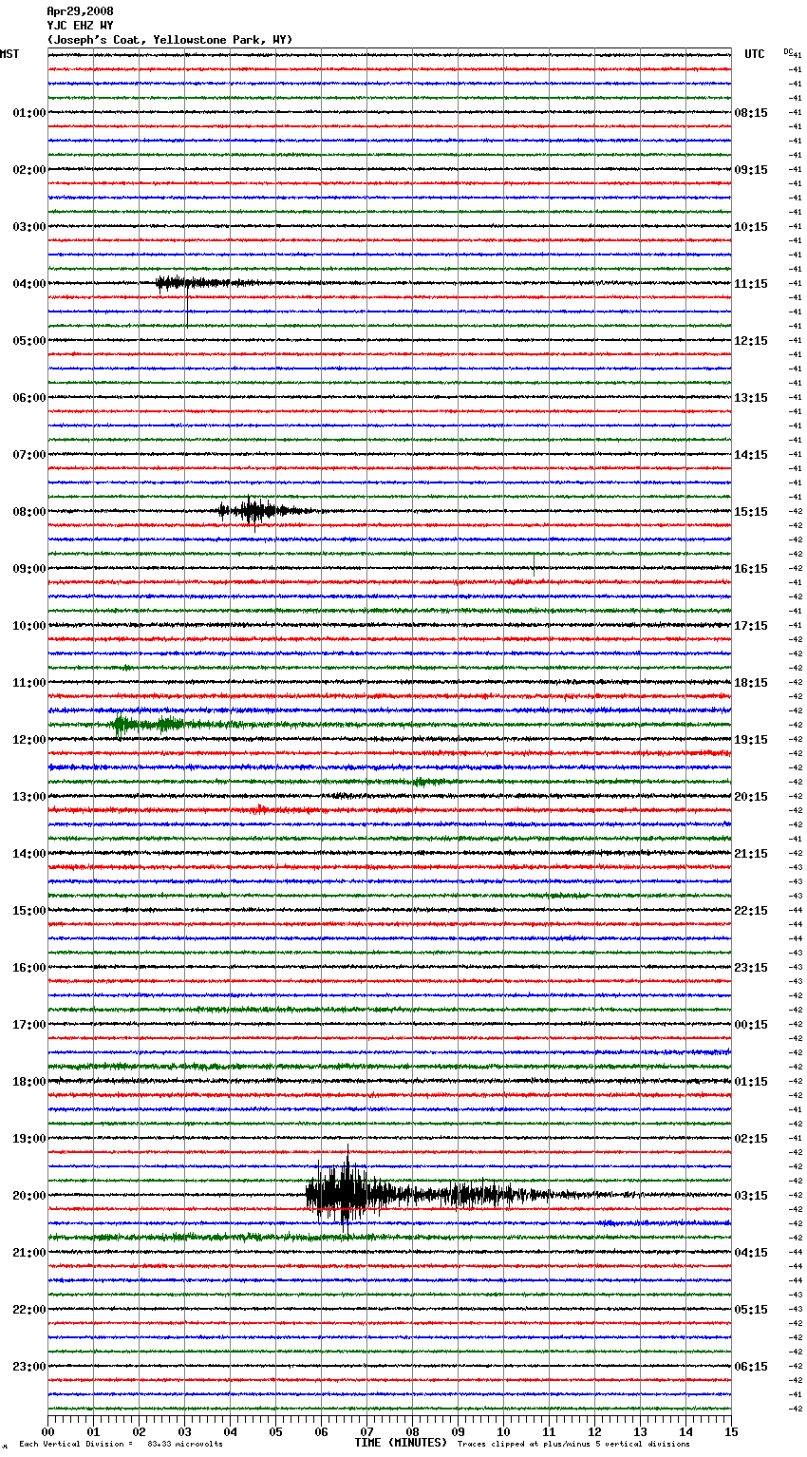The width and height of the screenshot is (807, 1457).
Task: Click the "04:00" MST time label
Action: (x=28, y=284)
